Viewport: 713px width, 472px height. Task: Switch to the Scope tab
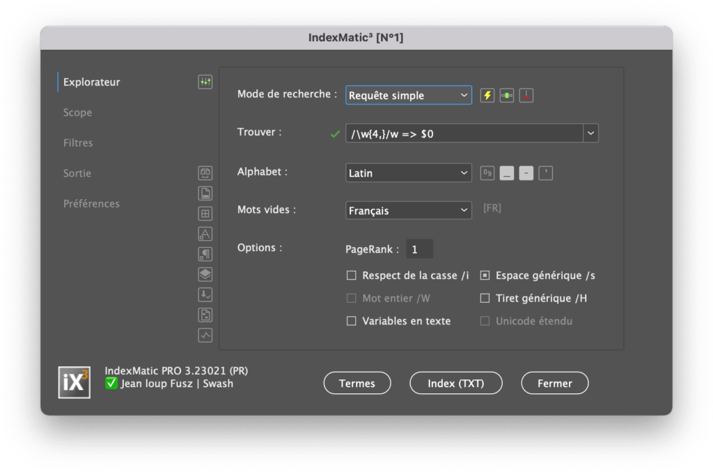coord(78,112)
